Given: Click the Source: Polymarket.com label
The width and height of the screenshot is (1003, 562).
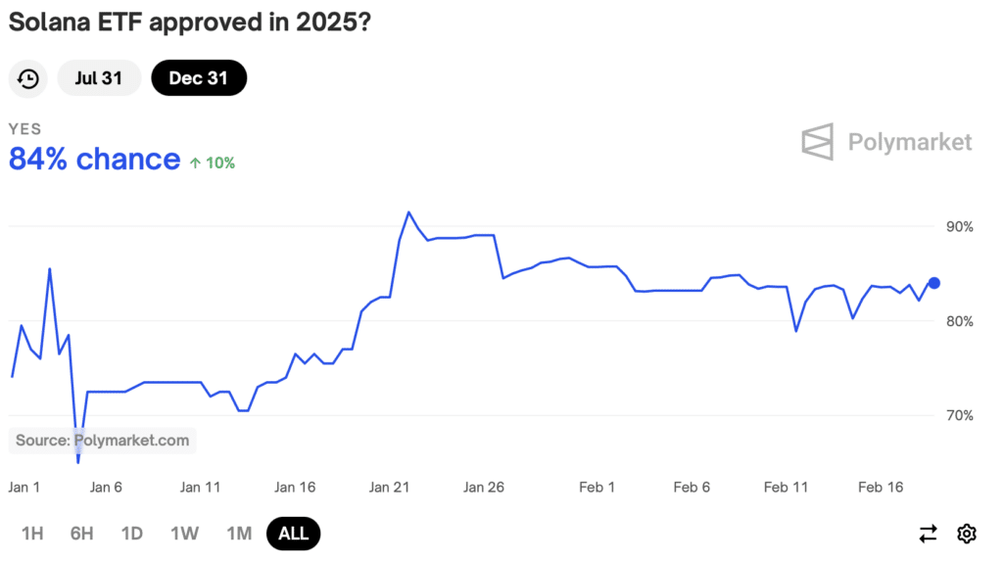Looking at the screenshot, I should pyautogui.click(x=102, y=441).
